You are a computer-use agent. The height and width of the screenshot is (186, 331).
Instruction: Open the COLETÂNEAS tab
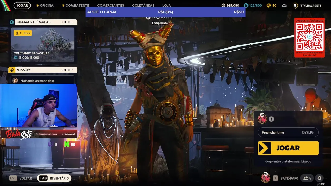pyautogui.click(x=143, y=5)
